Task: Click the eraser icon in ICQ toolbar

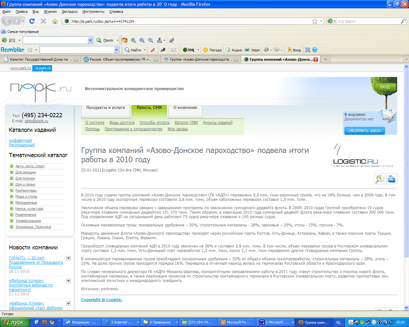Action: tap(172, 40)
